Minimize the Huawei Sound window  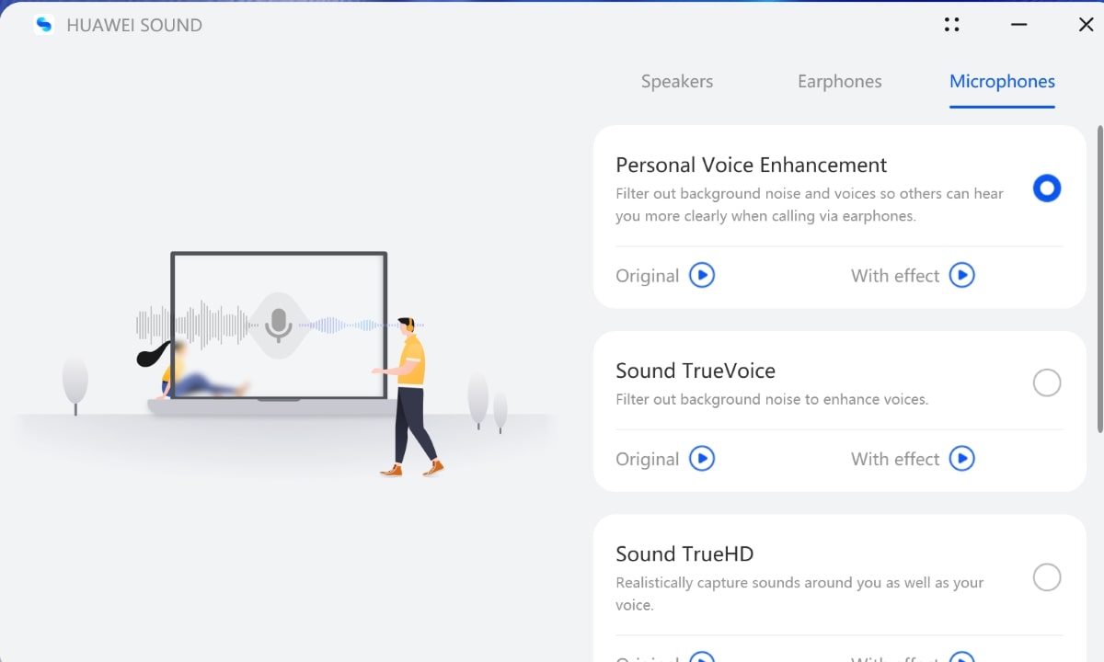pos(1018,25)
